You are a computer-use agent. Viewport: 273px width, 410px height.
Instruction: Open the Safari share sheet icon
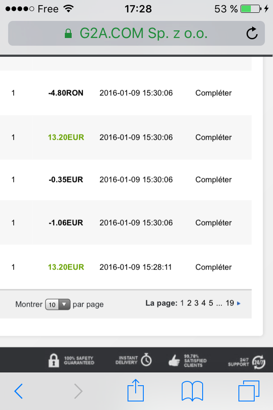136,390
